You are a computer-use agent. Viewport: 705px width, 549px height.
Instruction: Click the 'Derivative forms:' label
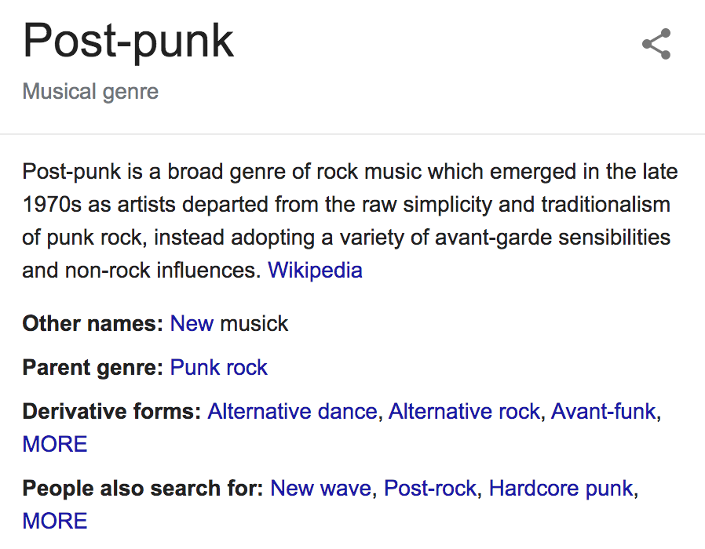pyautogui.click(x=111, y=411)
